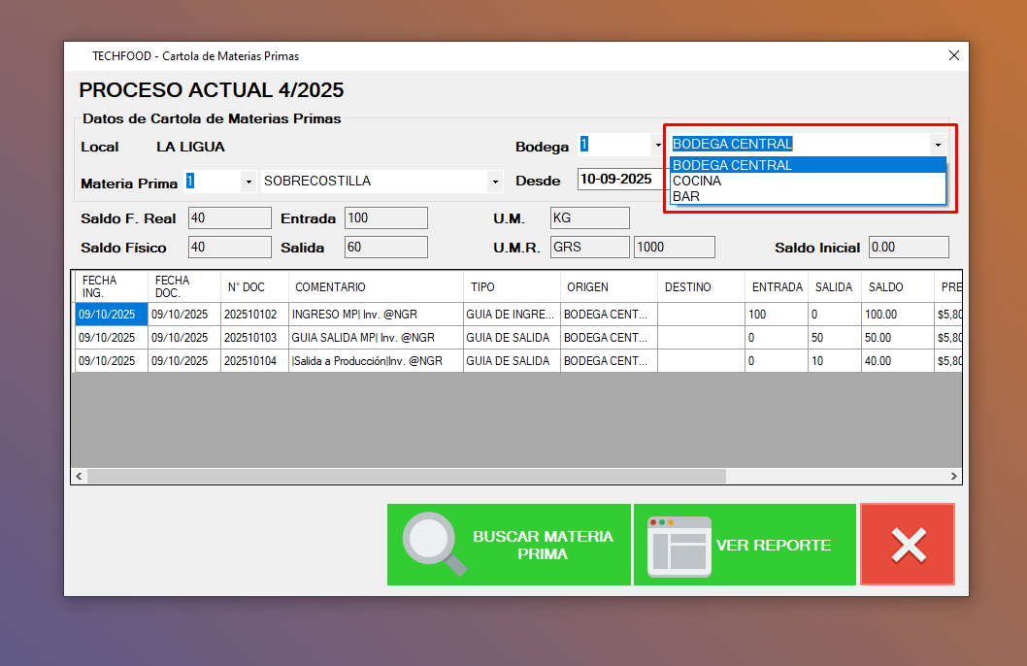Select the Salida a Producción comment cell
Image resolution: width=1027 pixels, height=666 pixels.
point(367,361)
